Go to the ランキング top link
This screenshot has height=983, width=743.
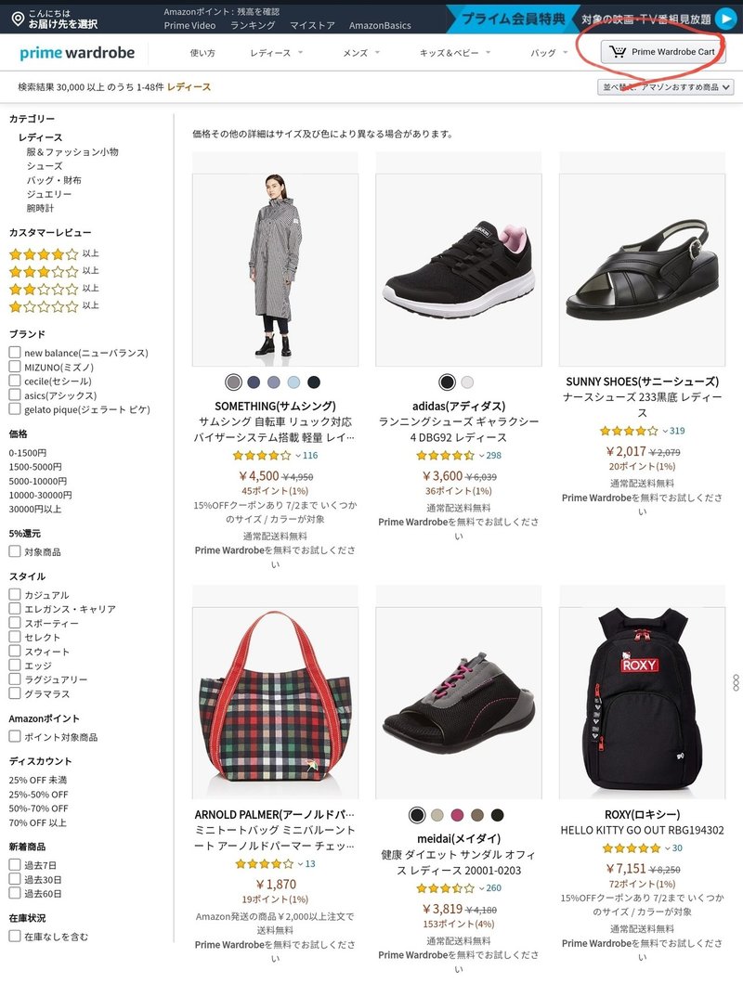pyautogui.click(x=253, y=25)
